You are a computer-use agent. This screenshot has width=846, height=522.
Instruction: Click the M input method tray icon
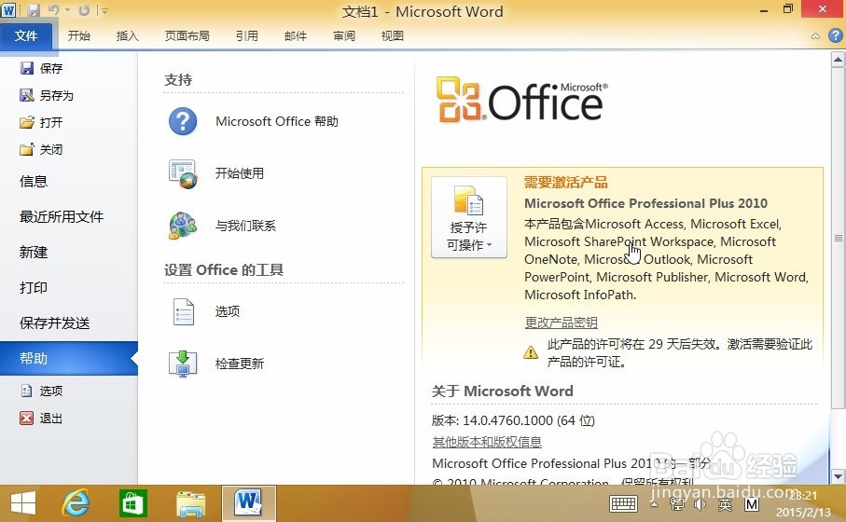coord(752,504)
